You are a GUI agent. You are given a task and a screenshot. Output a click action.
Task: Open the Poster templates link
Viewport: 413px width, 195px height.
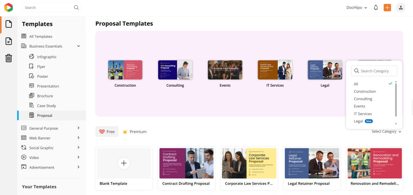(x=43, y=77)
